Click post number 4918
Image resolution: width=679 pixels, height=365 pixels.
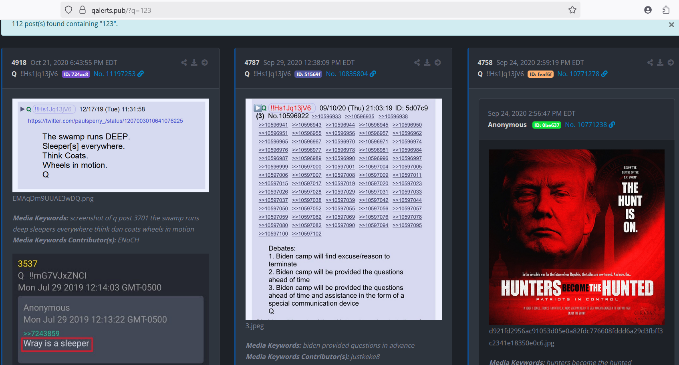click(19, 63)
